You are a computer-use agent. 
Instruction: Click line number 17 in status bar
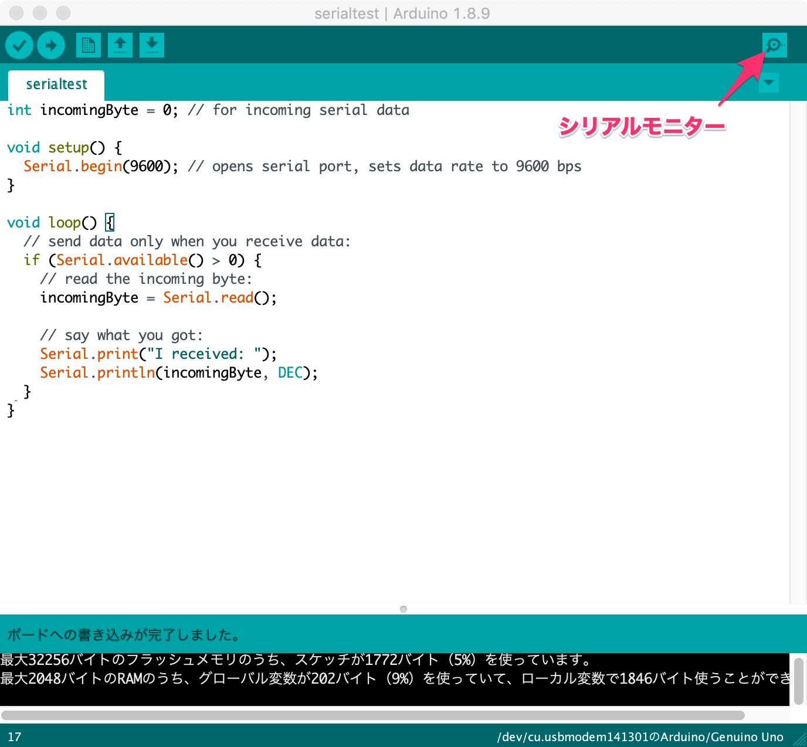15,737
